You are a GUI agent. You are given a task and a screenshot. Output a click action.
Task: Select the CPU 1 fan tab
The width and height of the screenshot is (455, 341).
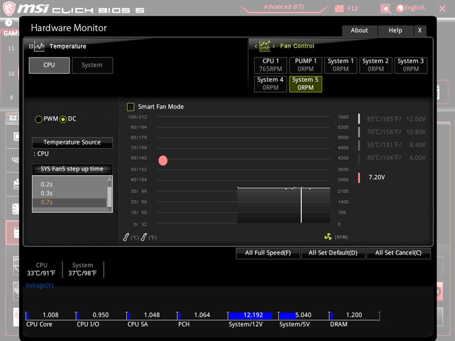[270, 65]
